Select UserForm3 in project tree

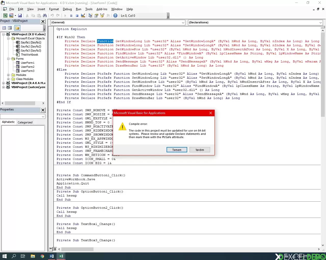pos(28,71)
